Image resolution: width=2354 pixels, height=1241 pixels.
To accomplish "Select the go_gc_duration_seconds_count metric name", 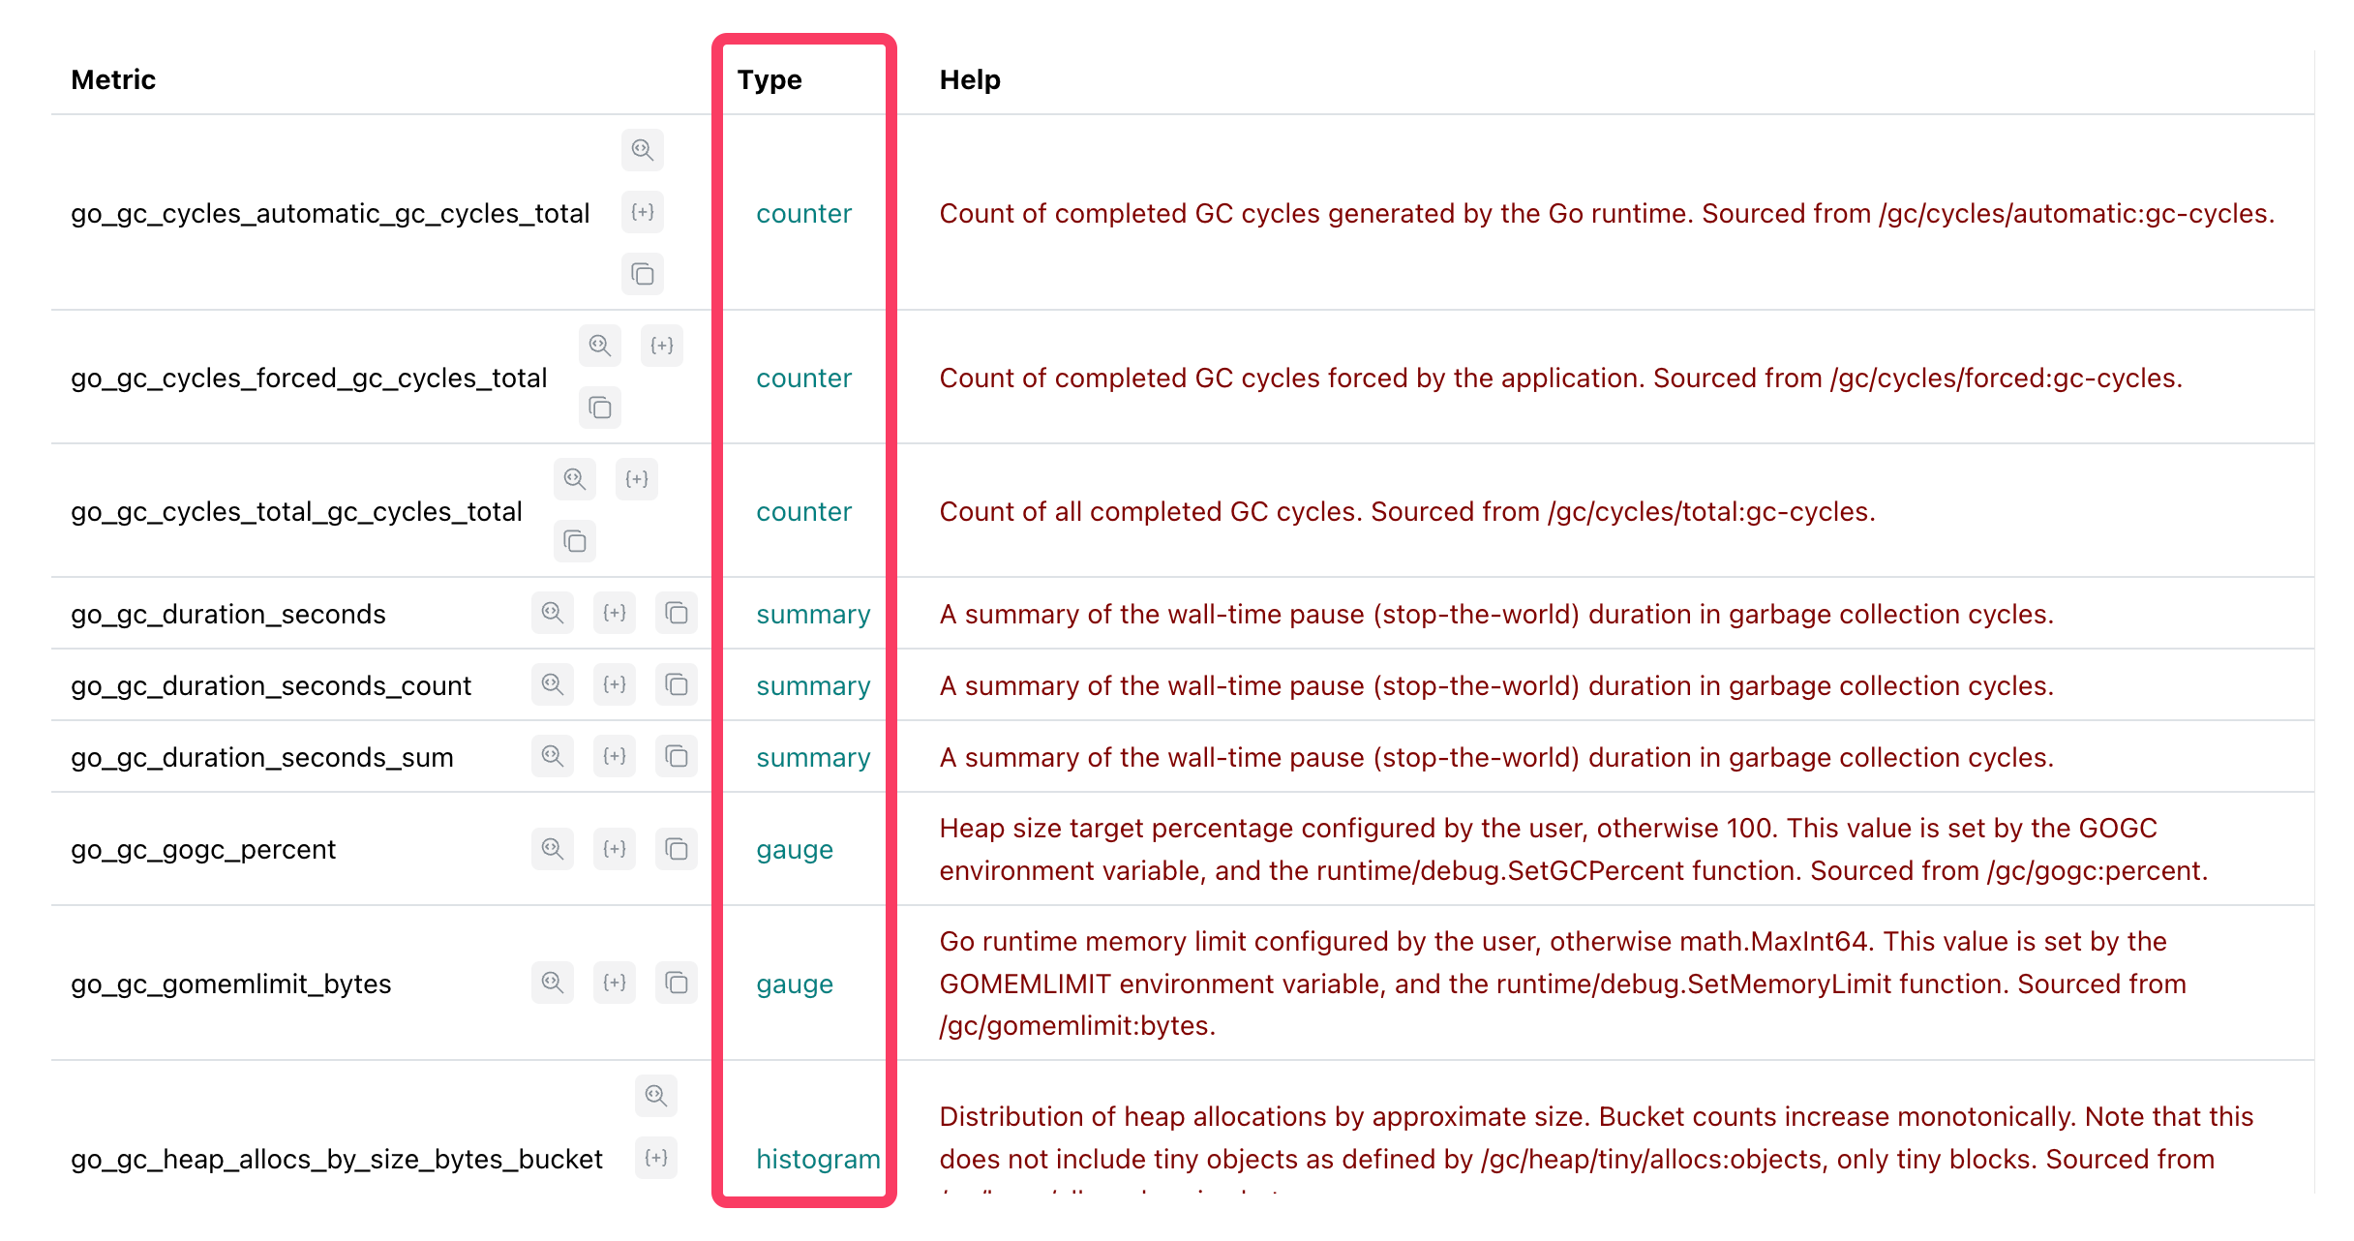I will pos(271,685).
